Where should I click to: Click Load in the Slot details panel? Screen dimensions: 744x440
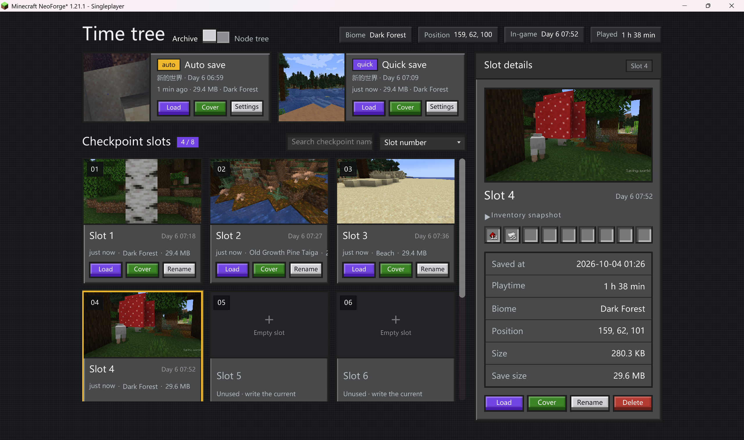click(x=504, y=403)
